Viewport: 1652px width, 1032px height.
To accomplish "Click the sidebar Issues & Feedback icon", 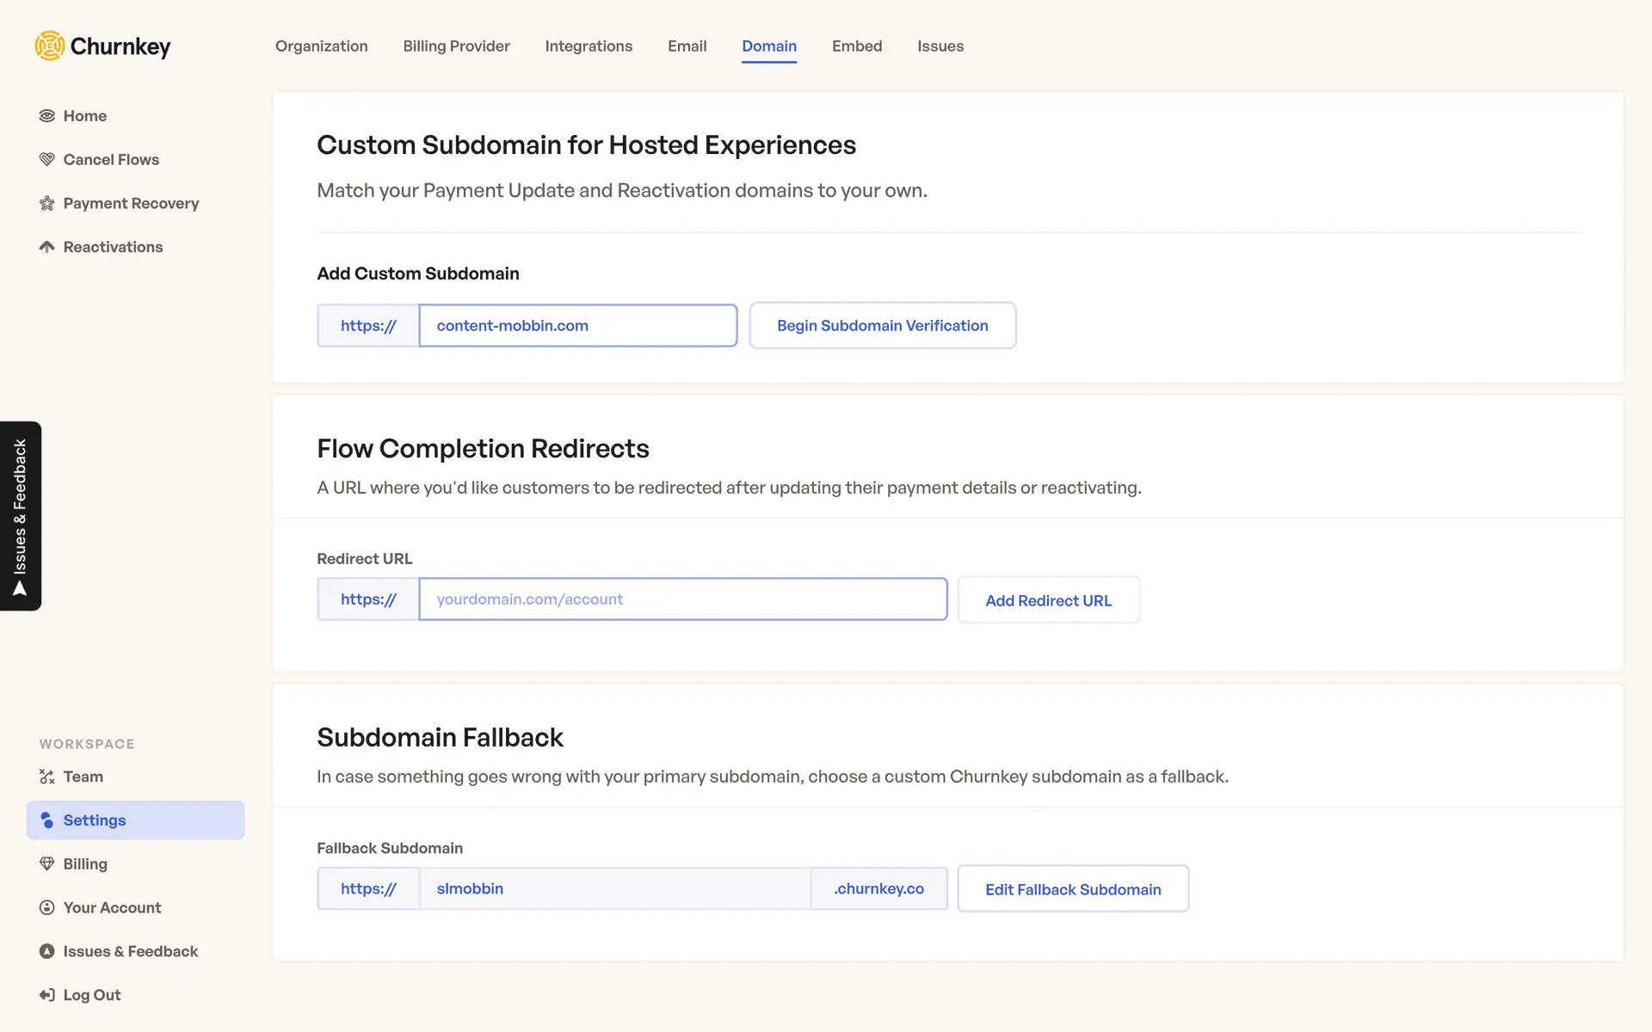I will [46, 952].
